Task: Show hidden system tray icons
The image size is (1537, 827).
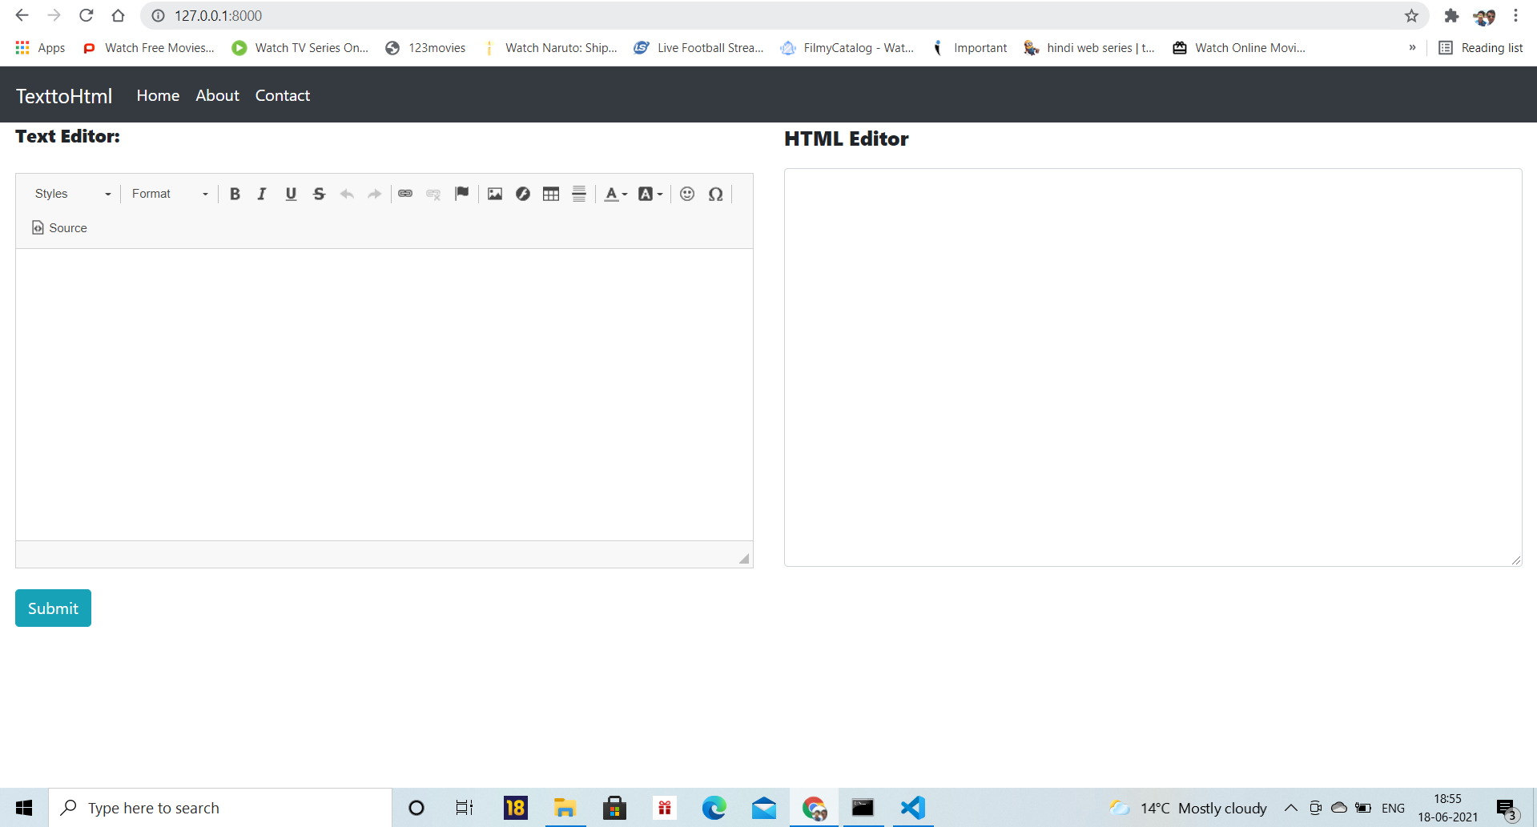Action: coord(1291,808)
